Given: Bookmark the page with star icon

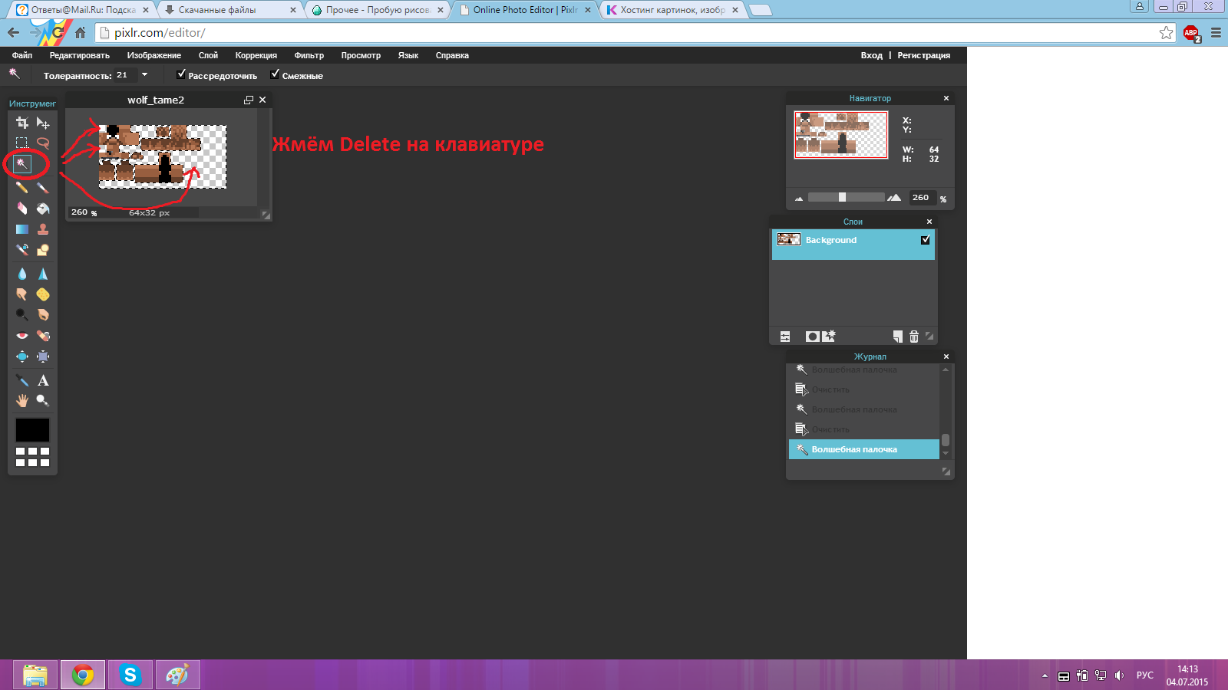Looking at the screenshot, I should pos(1167,33).
